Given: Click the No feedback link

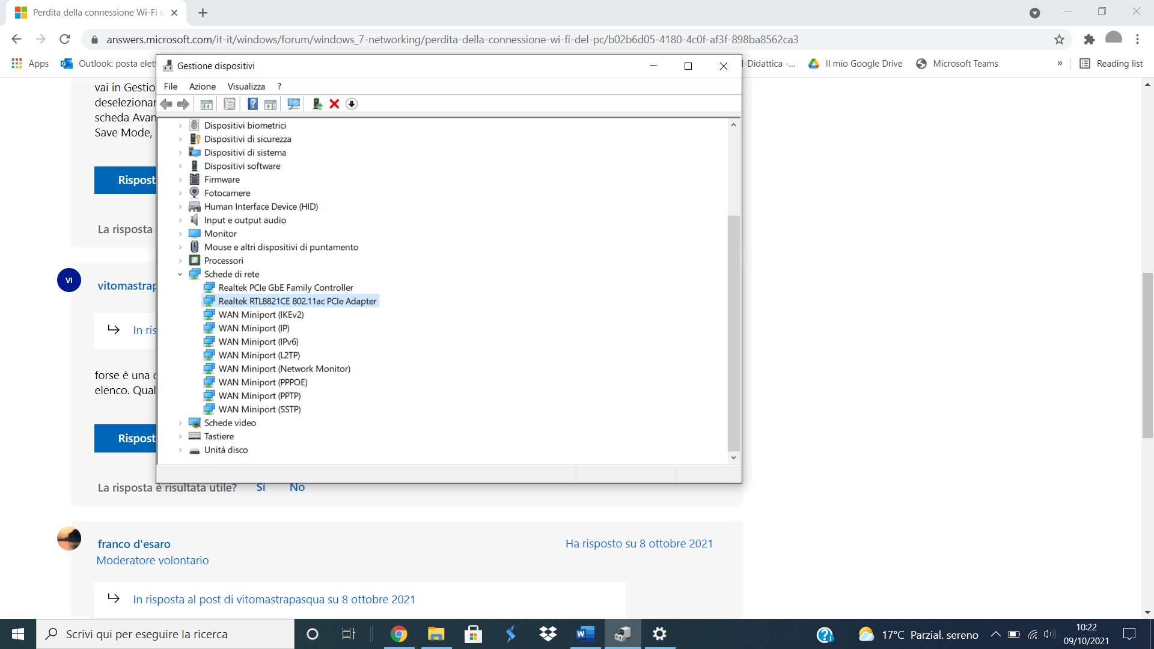Looking at the screenshot, I should (297, 487).
